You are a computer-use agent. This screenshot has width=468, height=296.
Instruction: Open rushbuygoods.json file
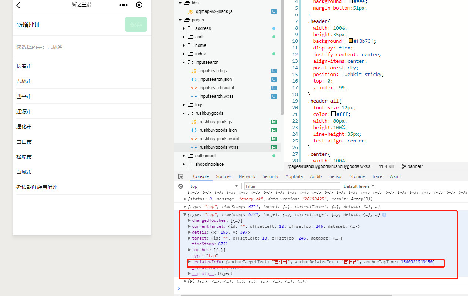218,130
